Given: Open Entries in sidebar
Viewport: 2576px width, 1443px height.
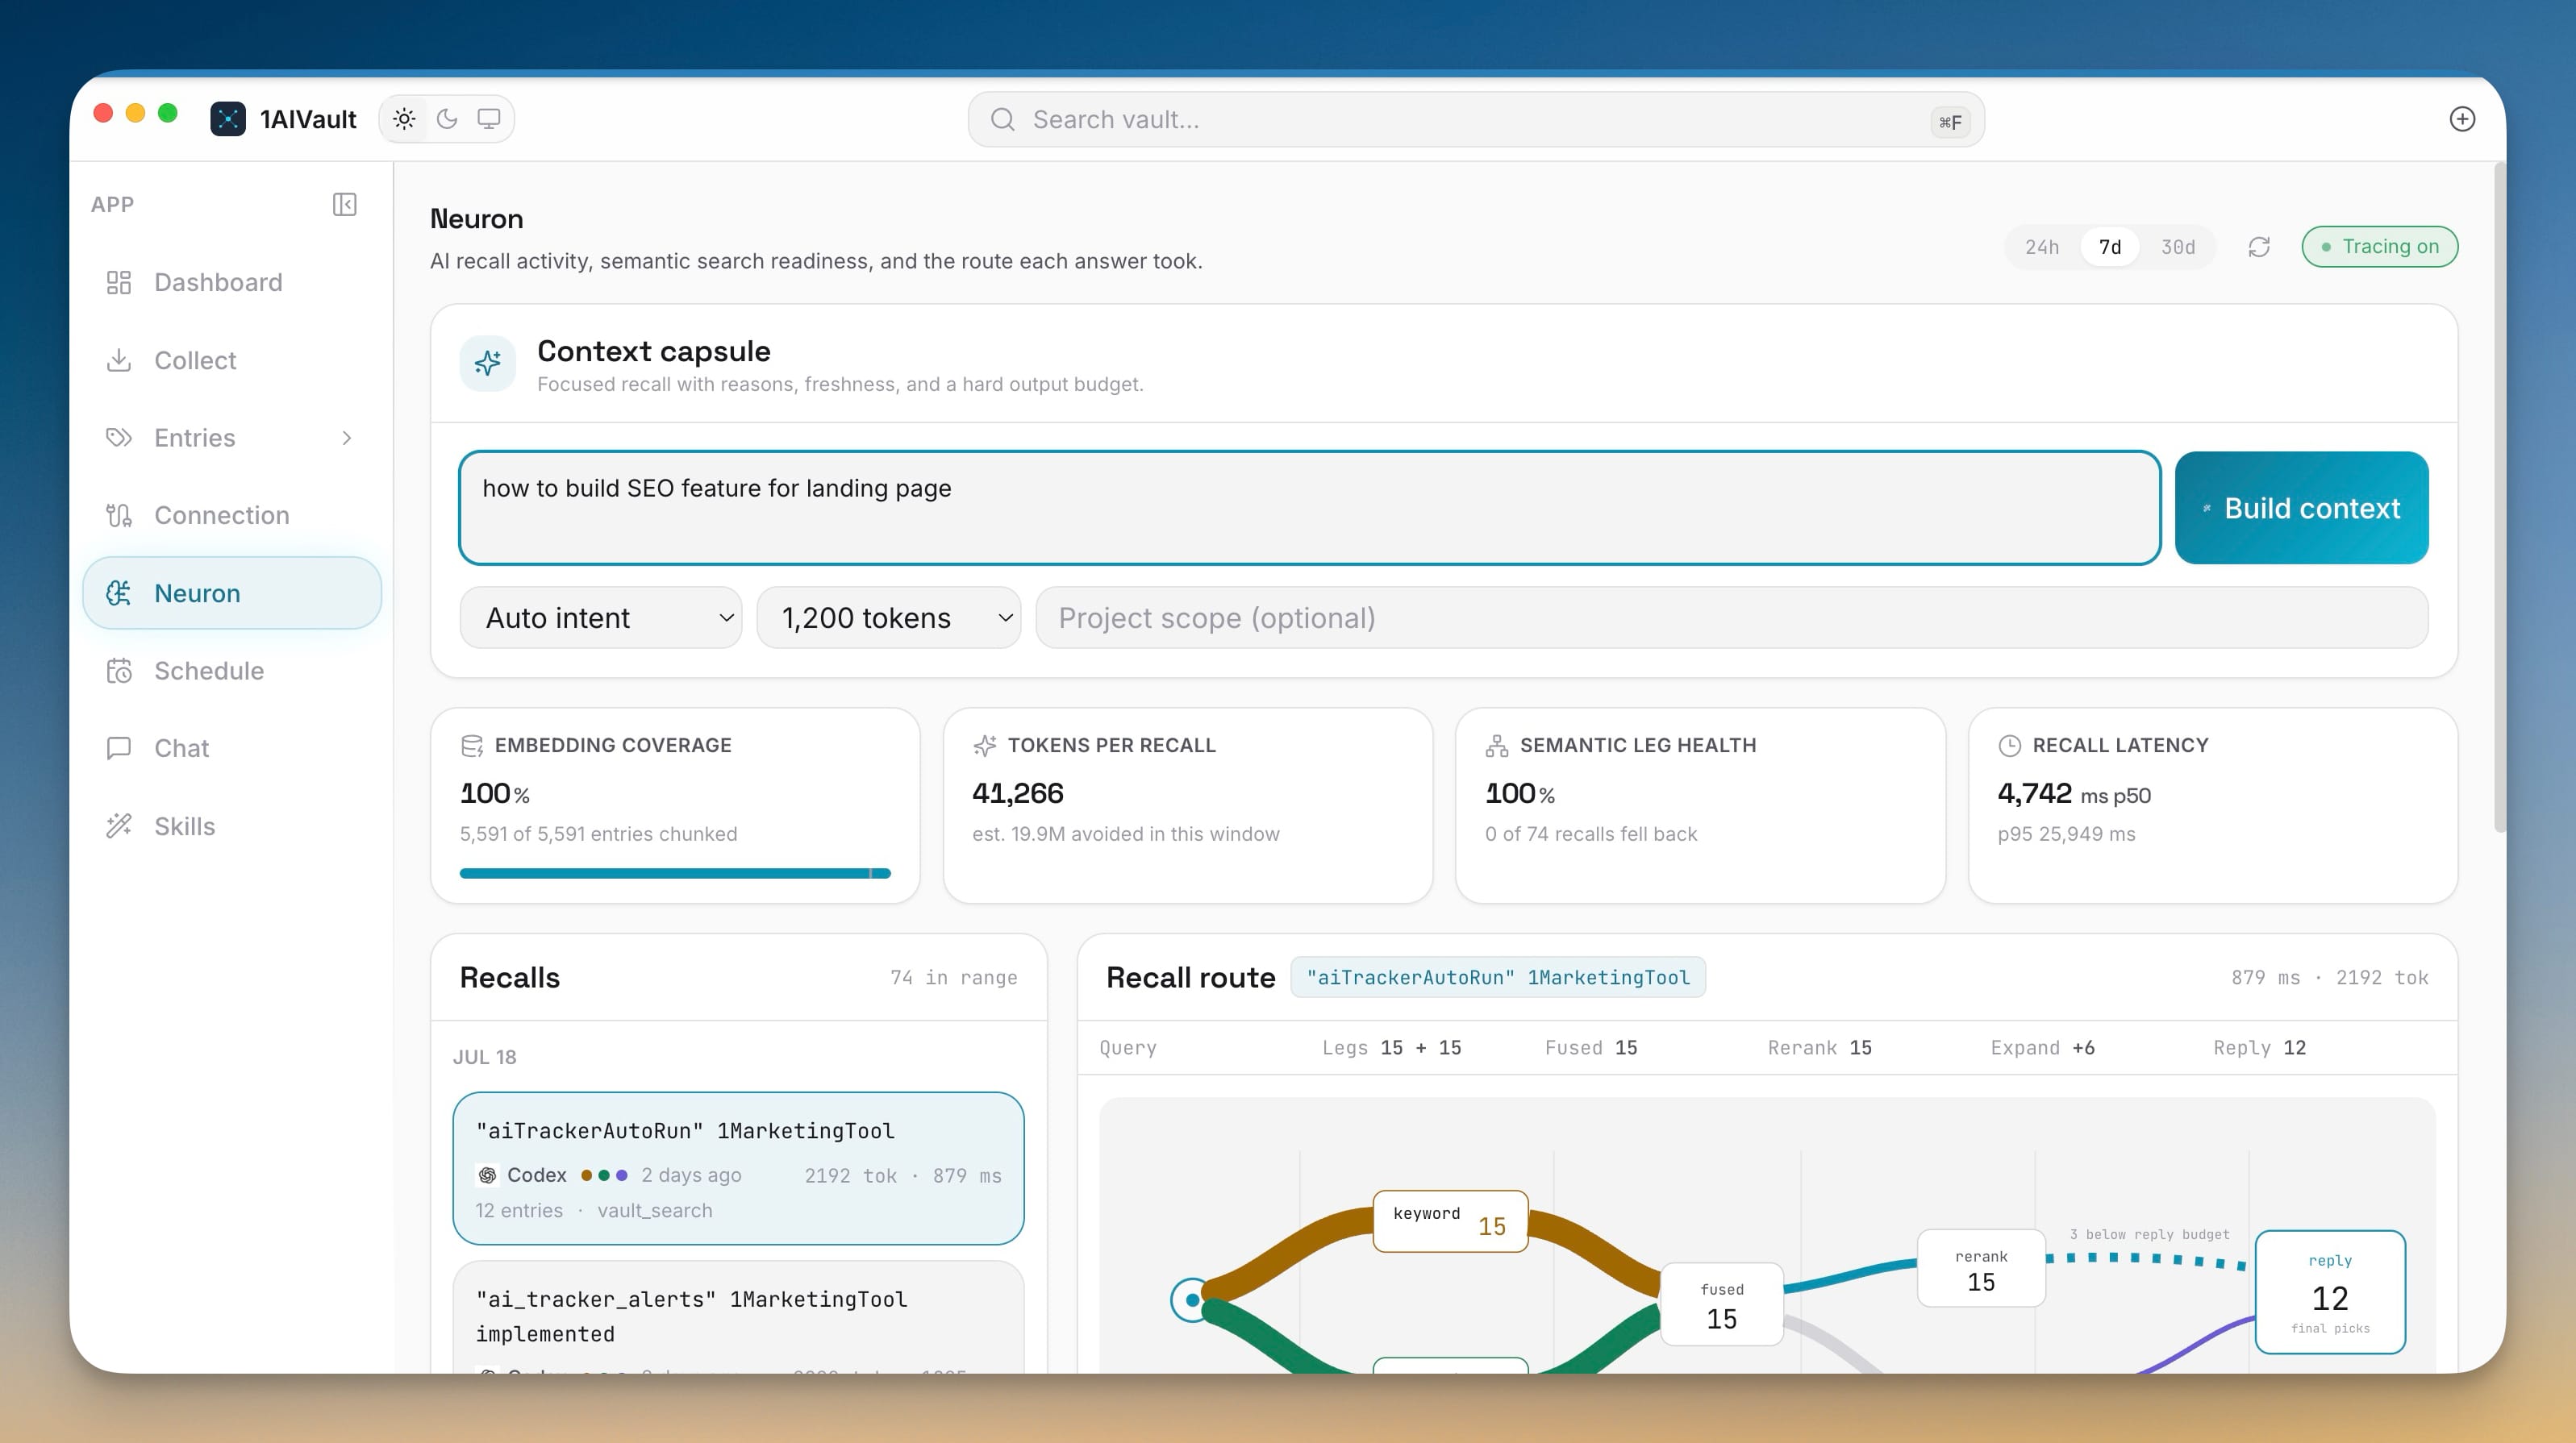Looking at the screenshot, I should (x=232, y=438).
